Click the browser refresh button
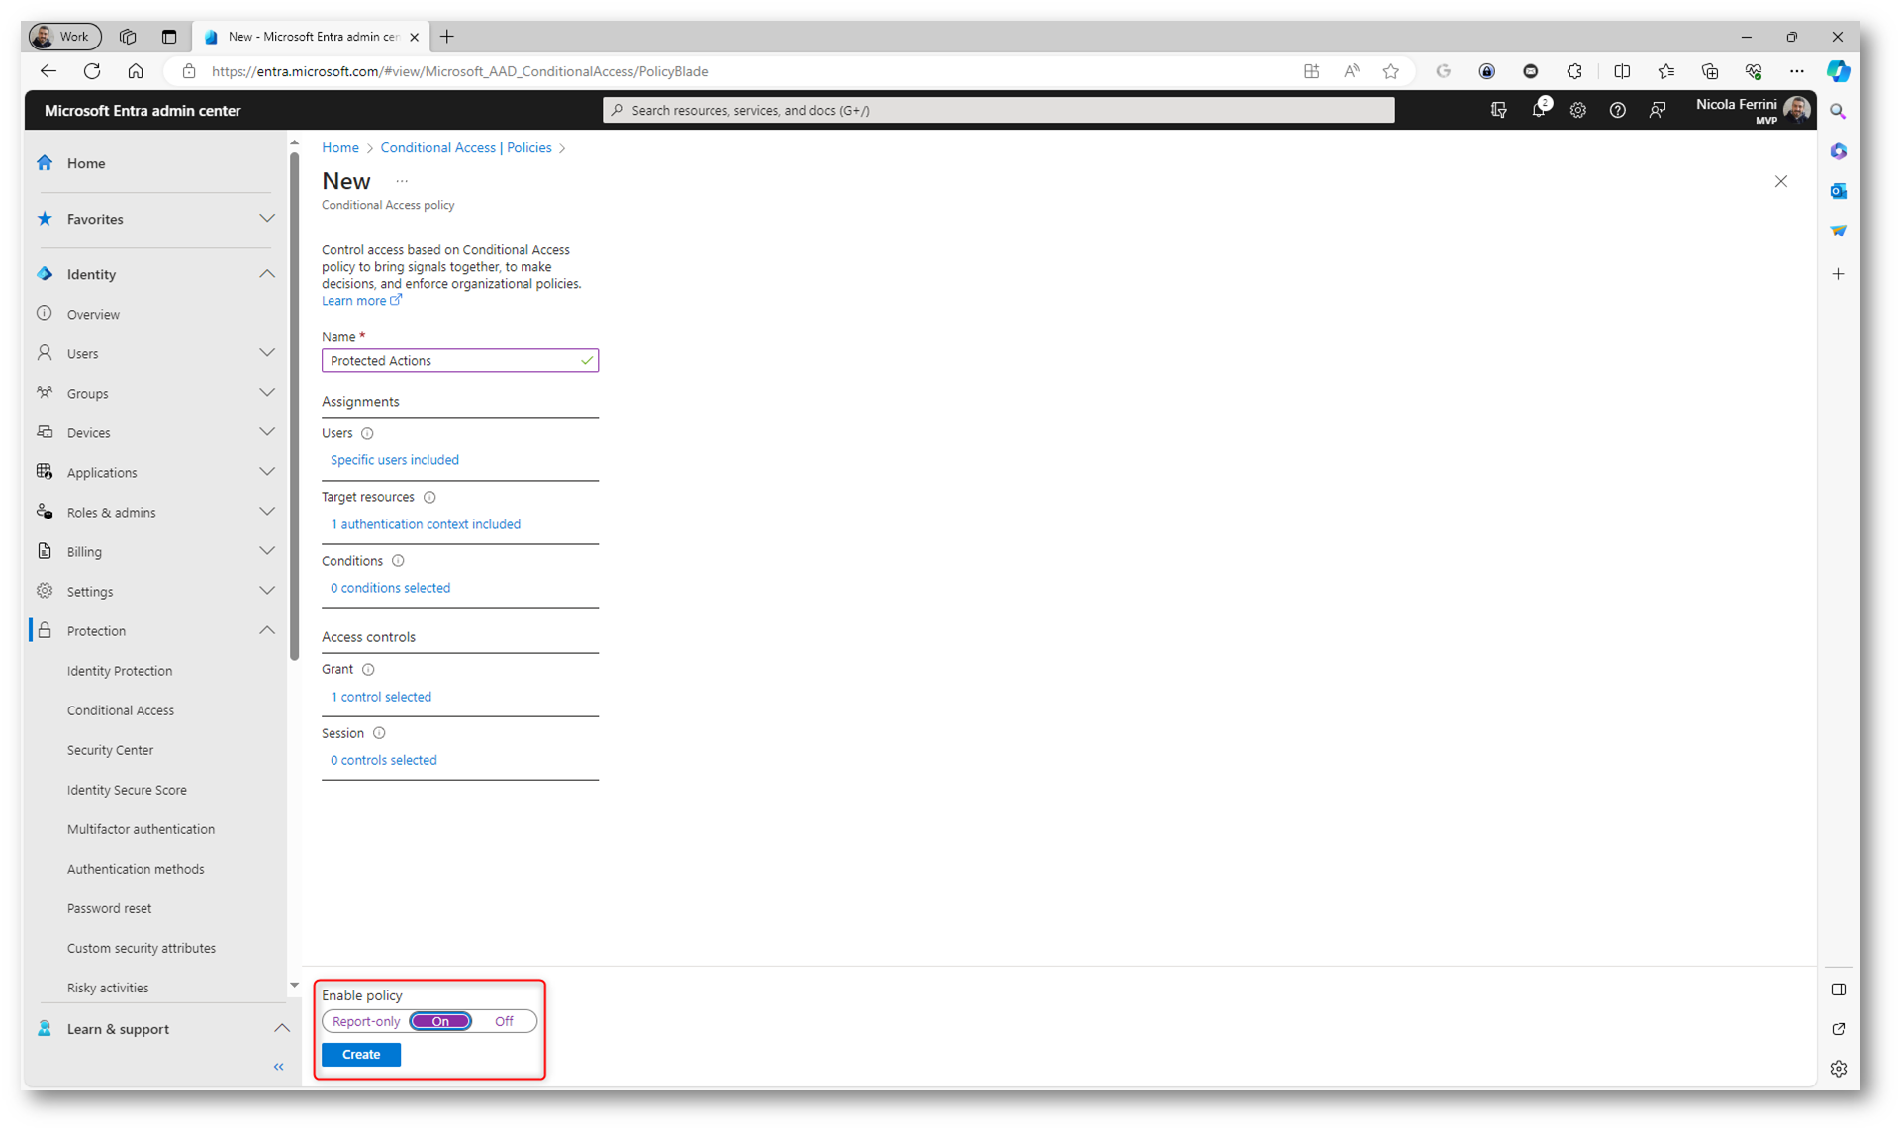This screenshot has height=1132, width=1902. point(92,71)
